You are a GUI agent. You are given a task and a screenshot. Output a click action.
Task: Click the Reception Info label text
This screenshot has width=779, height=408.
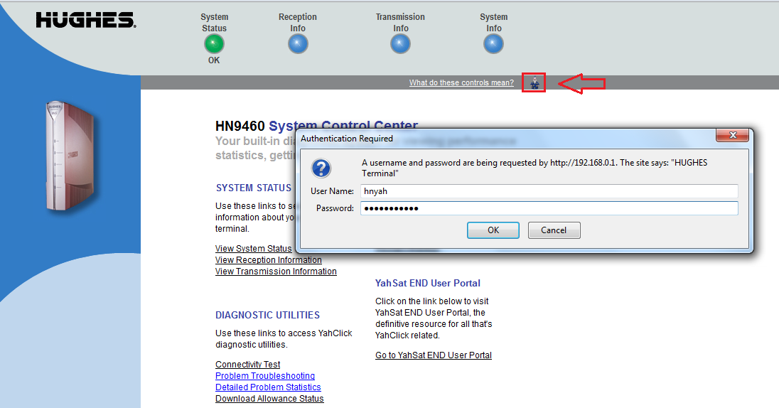pos(298,22)
